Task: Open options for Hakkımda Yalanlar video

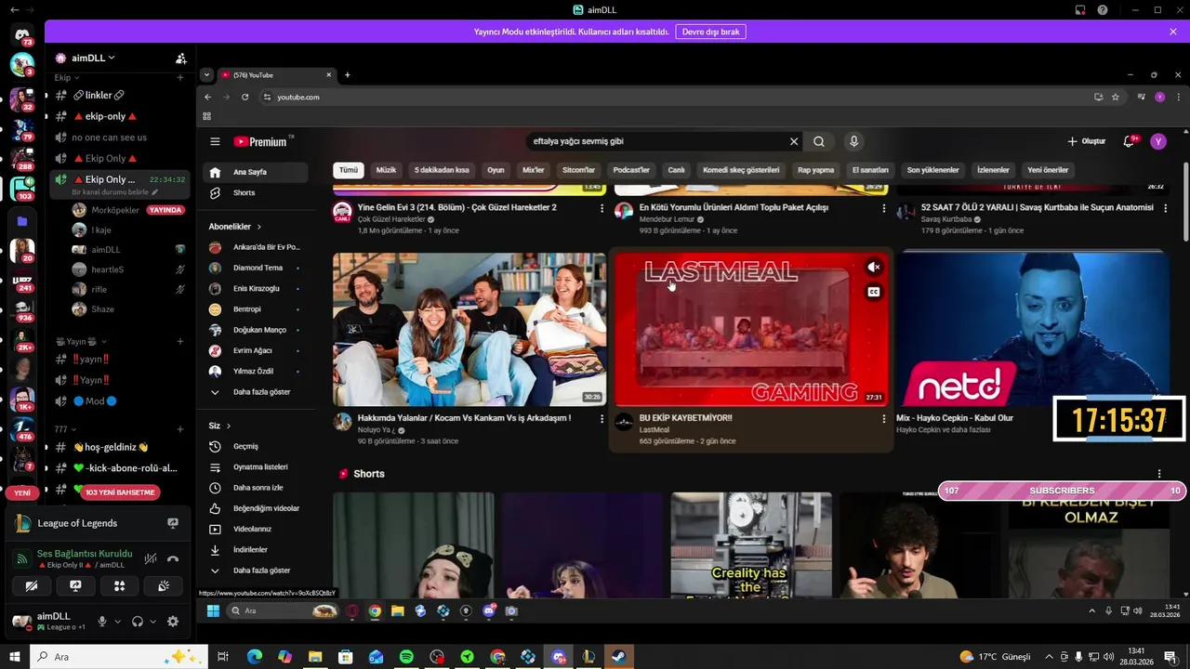Action: pyautogui.click(x=602, y=419)
